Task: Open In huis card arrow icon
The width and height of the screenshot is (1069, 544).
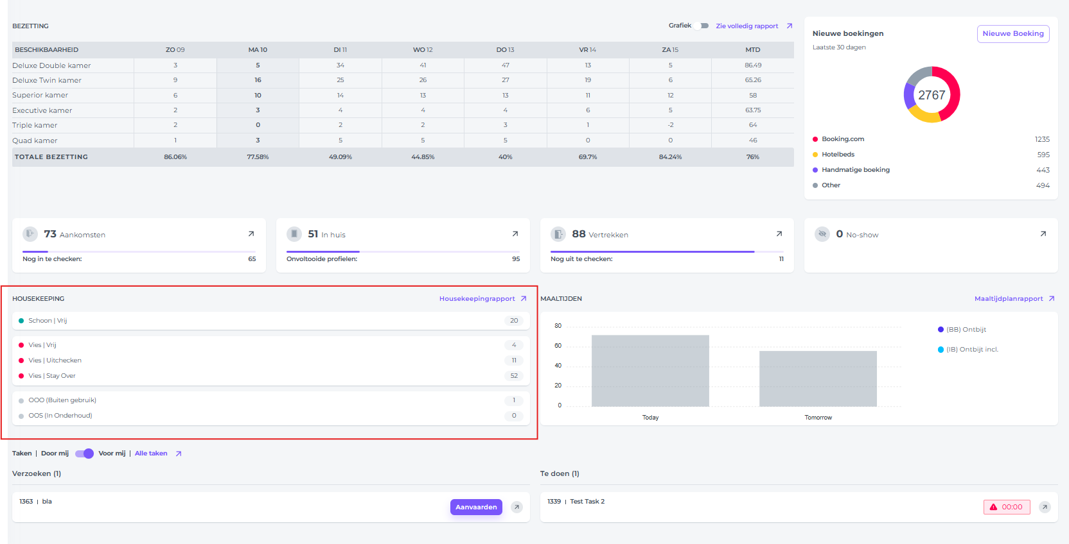Action: tap(515, 234)
